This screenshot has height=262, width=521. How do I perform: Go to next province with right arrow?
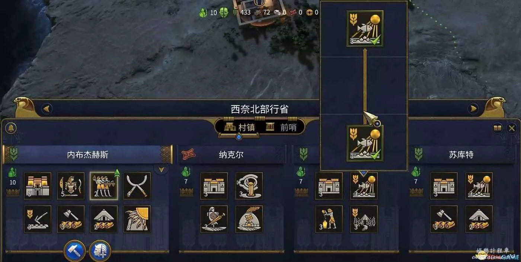[473, 109]
